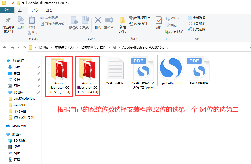Open the 文件 (File) tab
This screenshot has height=164, width=251.
7,10
